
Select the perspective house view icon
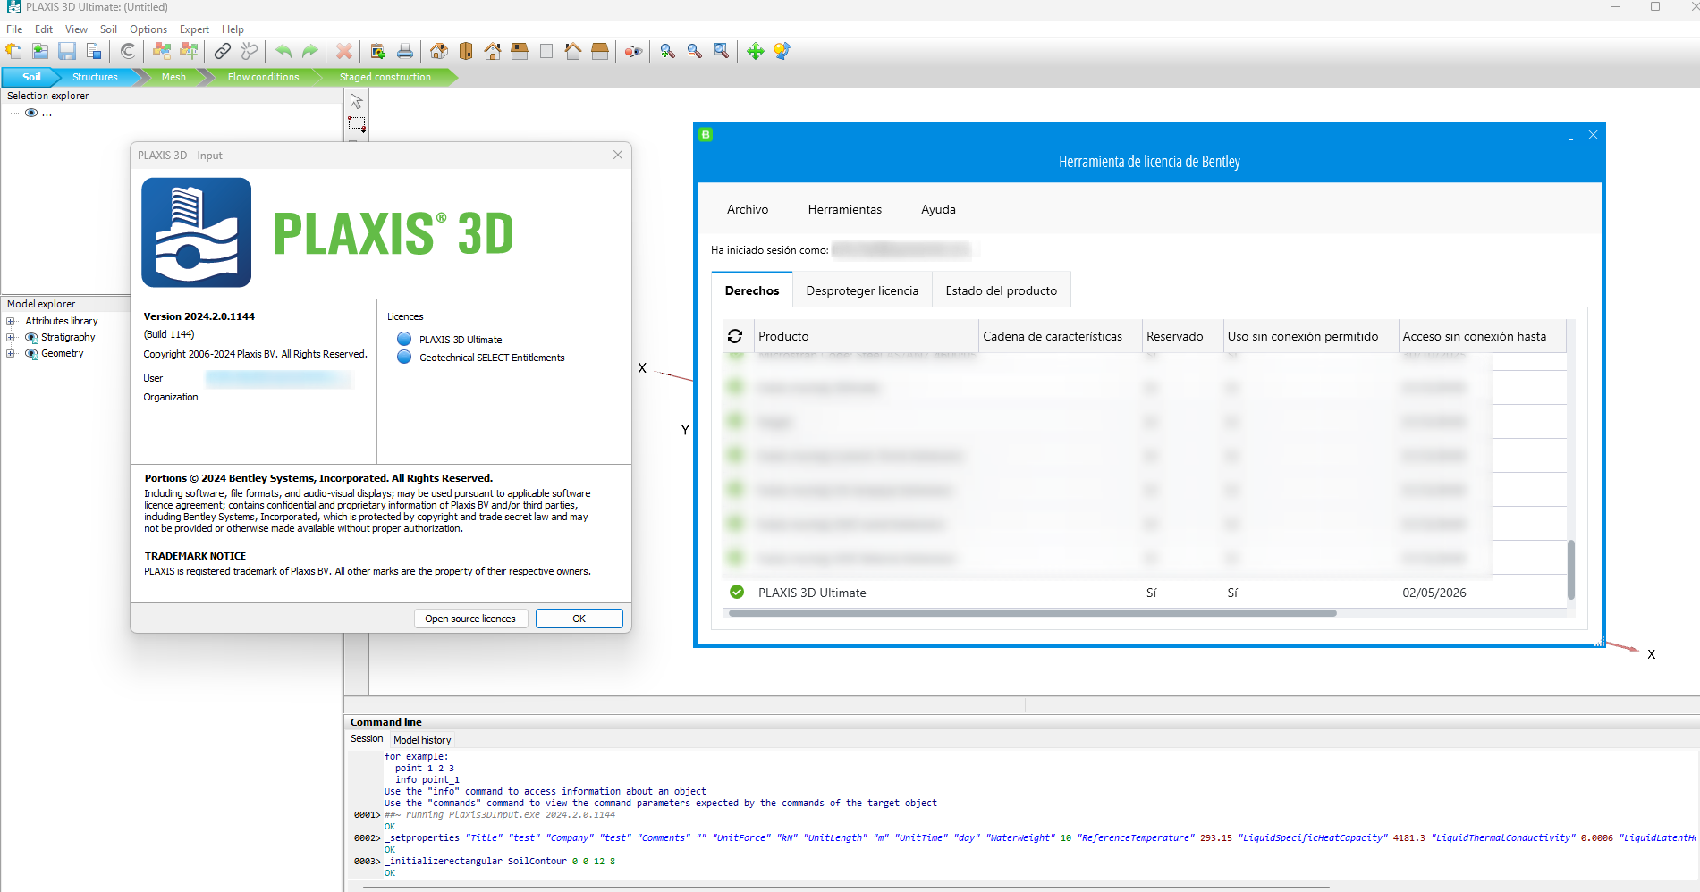[439, 51]
